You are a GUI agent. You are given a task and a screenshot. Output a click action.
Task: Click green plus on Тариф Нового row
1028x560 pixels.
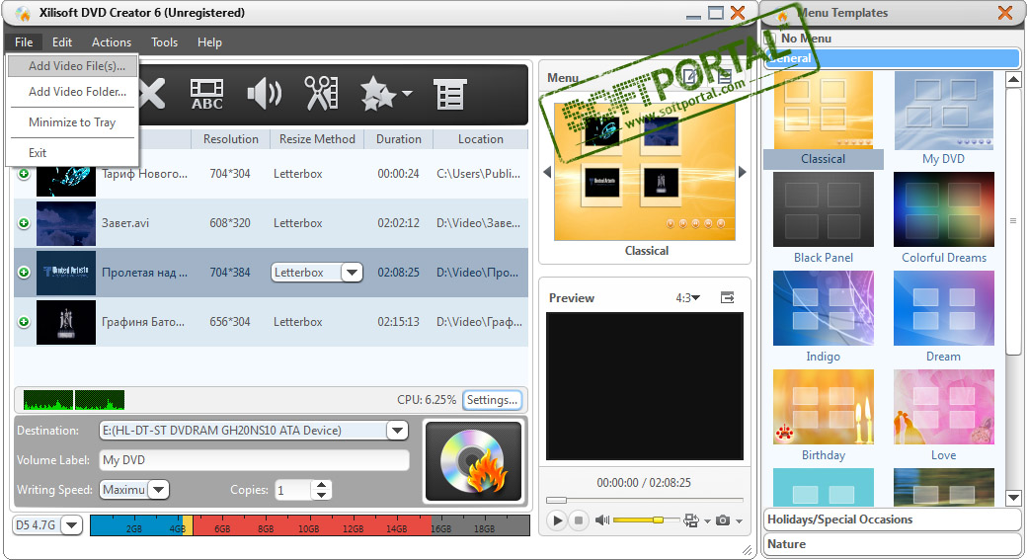[x=24, y=174]
